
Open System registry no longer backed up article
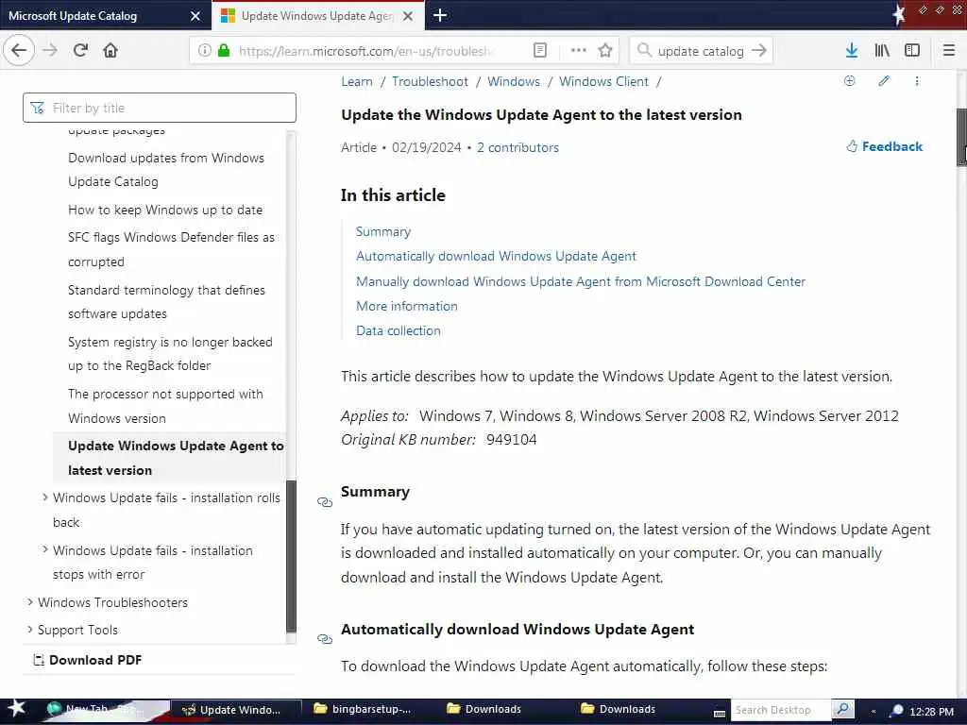tap(170, 354)
